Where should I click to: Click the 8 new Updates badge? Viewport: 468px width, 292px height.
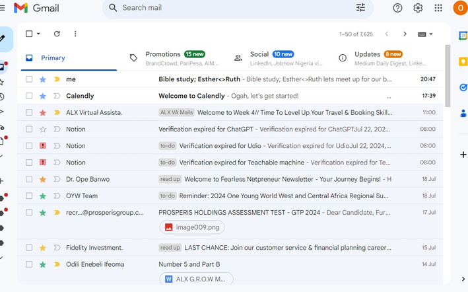[393, 54]
